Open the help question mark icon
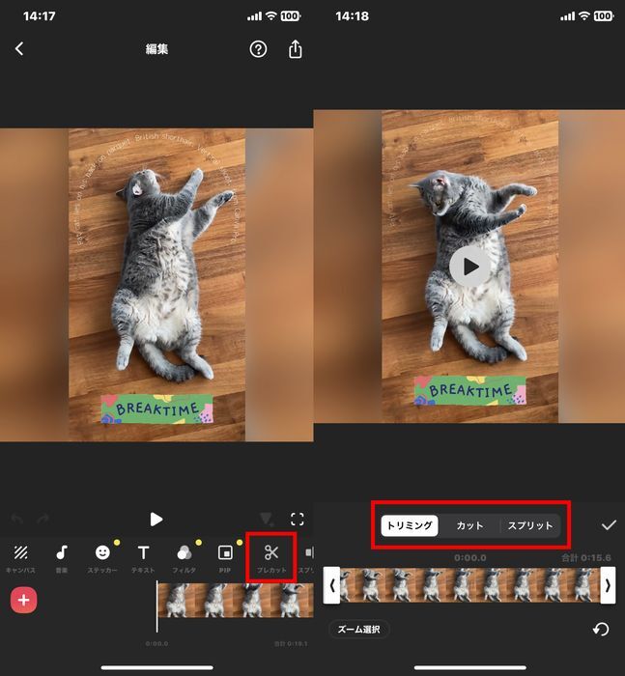Image resolution: width=625 pixels, height=676 pixels. point(258,49)
